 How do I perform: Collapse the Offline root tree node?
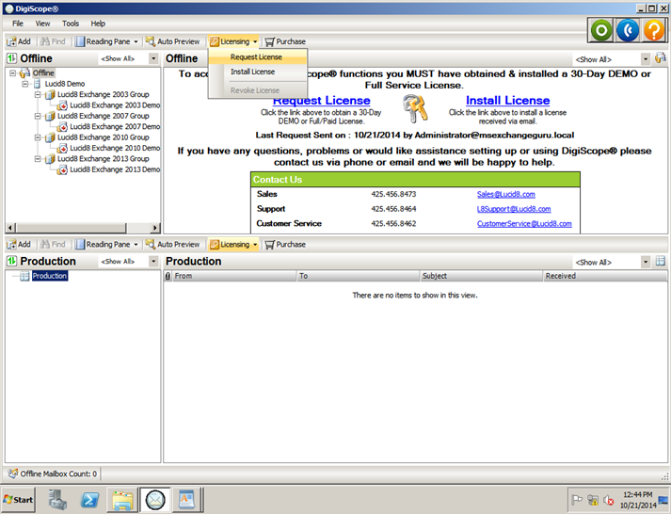tap(13, 73)
